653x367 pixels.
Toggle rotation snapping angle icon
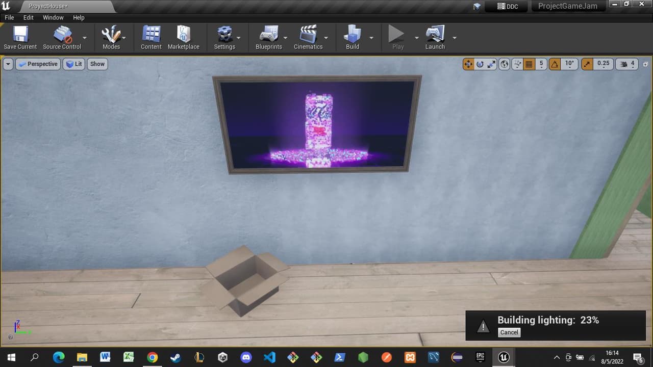(x=555, y=64)
